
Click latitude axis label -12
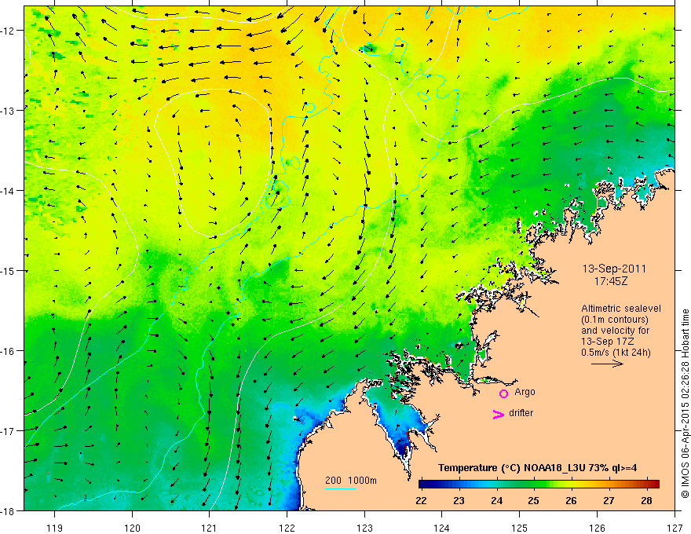point(9,31)
